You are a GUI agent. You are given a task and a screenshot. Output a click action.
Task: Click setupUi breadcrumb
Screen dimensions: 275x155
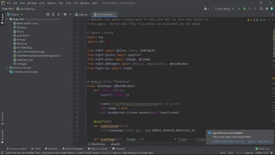116,144
